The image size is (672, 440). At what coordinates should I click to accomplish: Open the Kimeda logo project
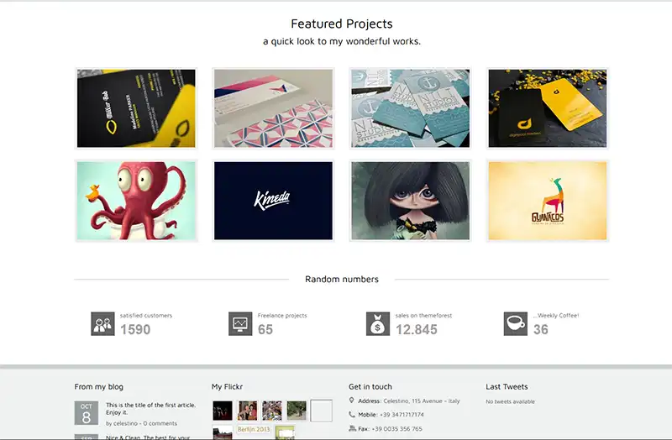coord(274,201)
